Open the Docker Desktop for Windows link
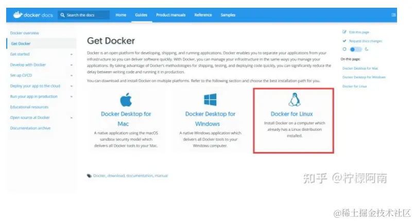The image size is (414, 221). (210, 119)
